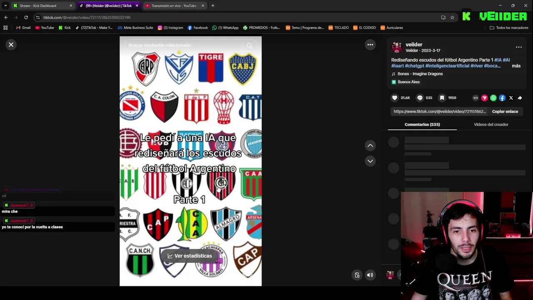This screenshot has width=533, height=300.
Task: Open the EL CODIGO bookmark folder
Action: (364, 28)
